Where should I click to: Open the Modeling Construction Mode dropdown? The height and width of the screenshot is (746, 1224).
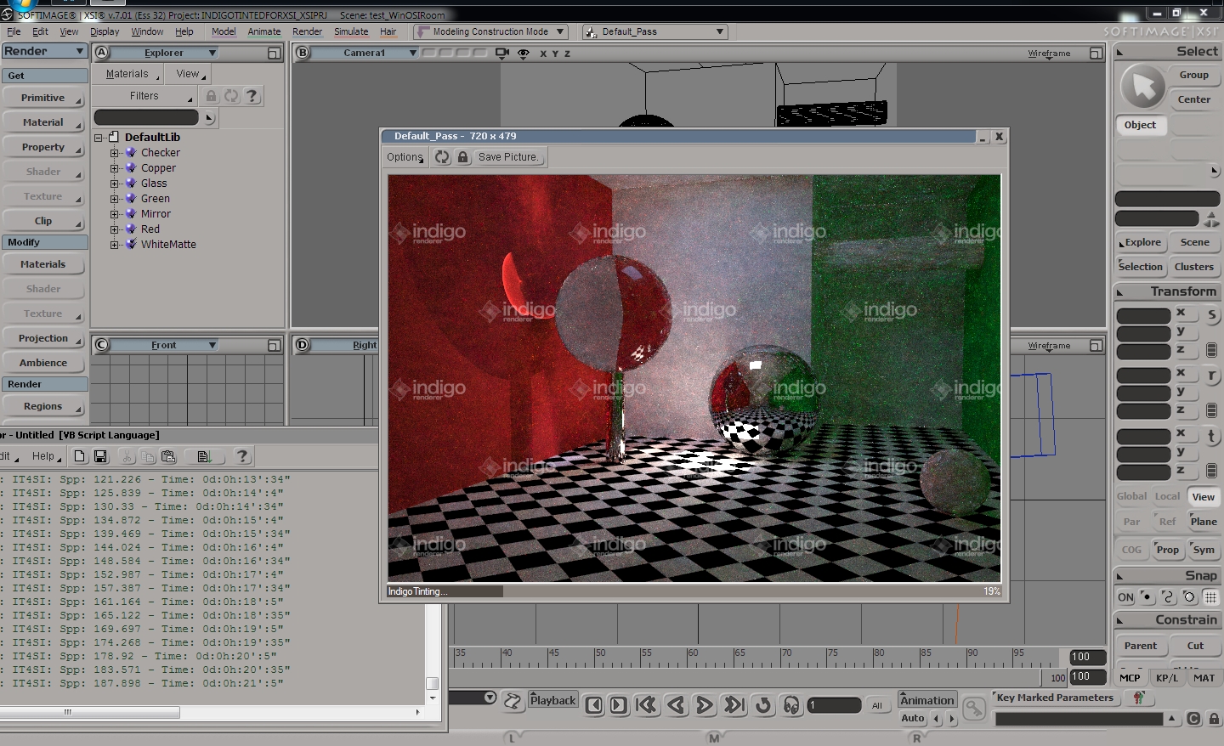(490, 31)
